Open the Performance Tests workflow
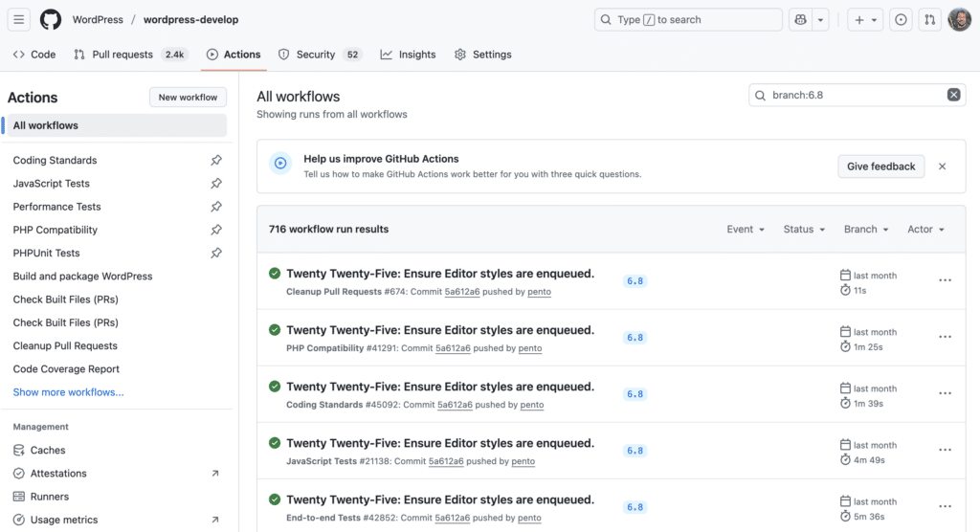This screenshot has height=532, width=980. tap(56, 207)
